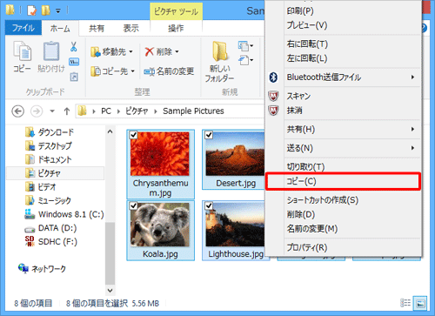The height and width of the screenshot is (316, 435).
Task: Switch to the 共有 ribbon tab
Action: (97, 29)
